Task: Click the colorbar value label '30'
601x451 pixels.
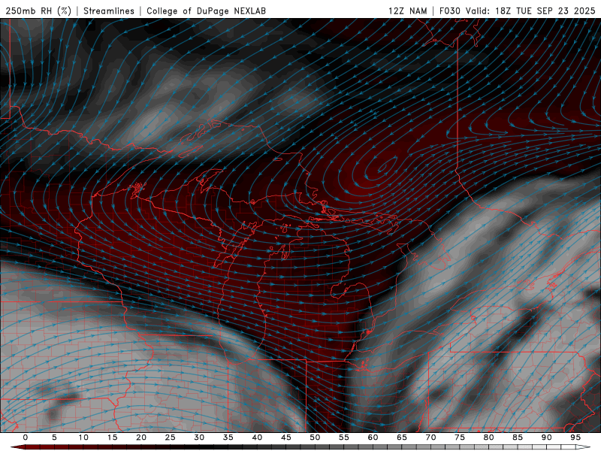Action: (199, 437)
